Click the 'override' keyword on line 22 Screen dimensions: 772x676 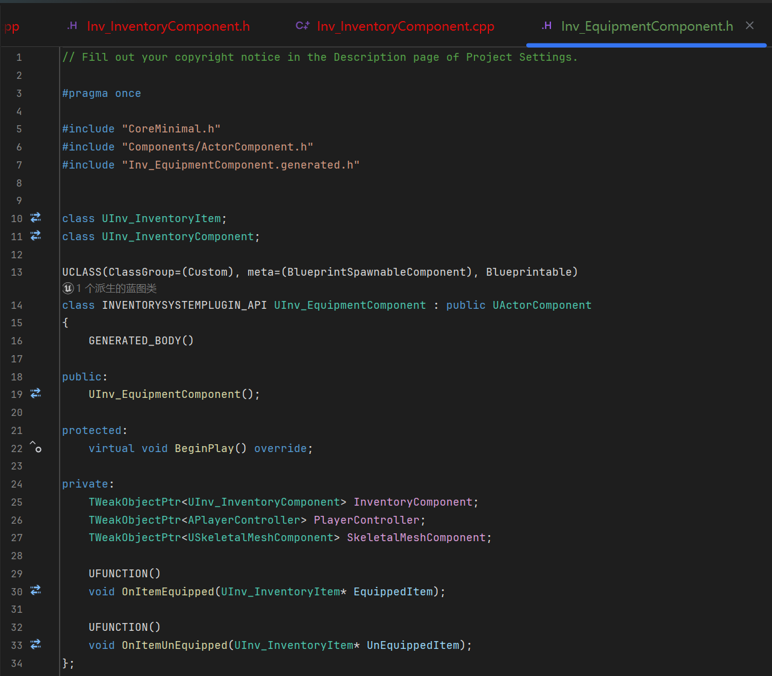pyautogui.click(x=280, y=448)
